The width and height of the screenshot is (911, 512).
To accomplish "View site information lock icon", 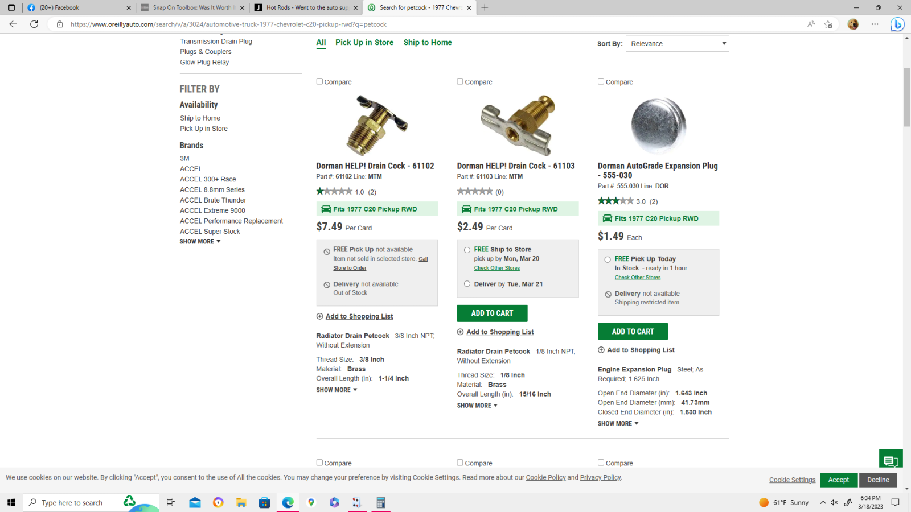I will (60, 24).
